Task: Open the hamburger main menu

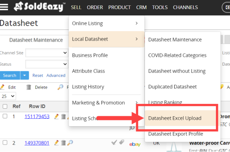Action: click(4, 7)
